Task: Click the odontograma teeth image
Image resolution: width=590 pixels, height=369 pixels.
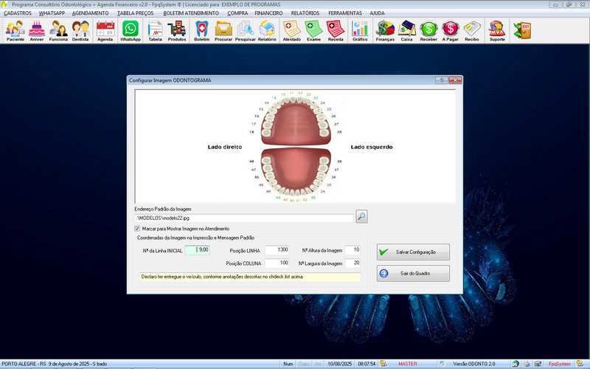Action: (294, 147)
